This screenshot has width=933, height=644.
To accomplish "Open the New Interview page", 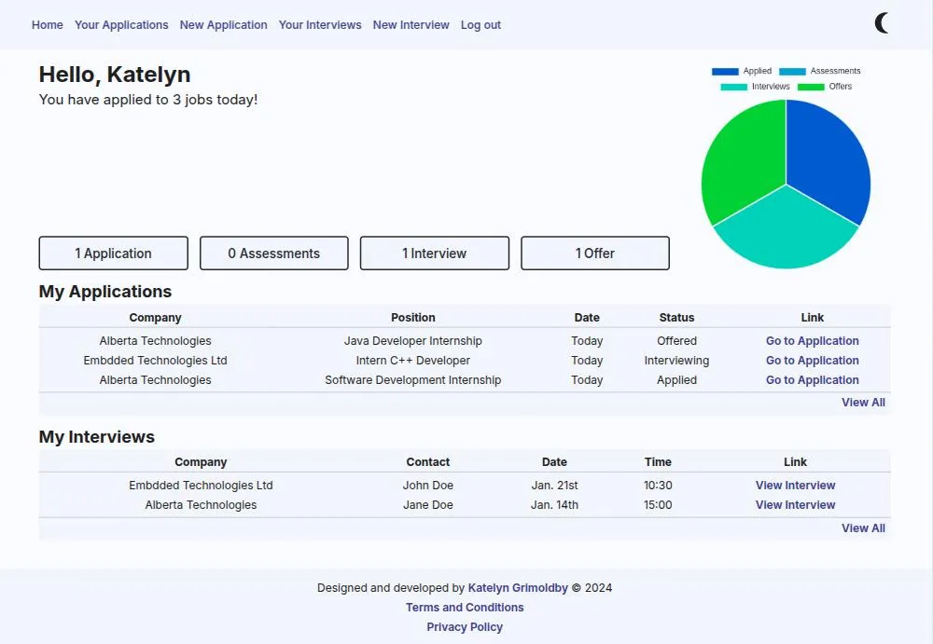I will click(411, 25).
